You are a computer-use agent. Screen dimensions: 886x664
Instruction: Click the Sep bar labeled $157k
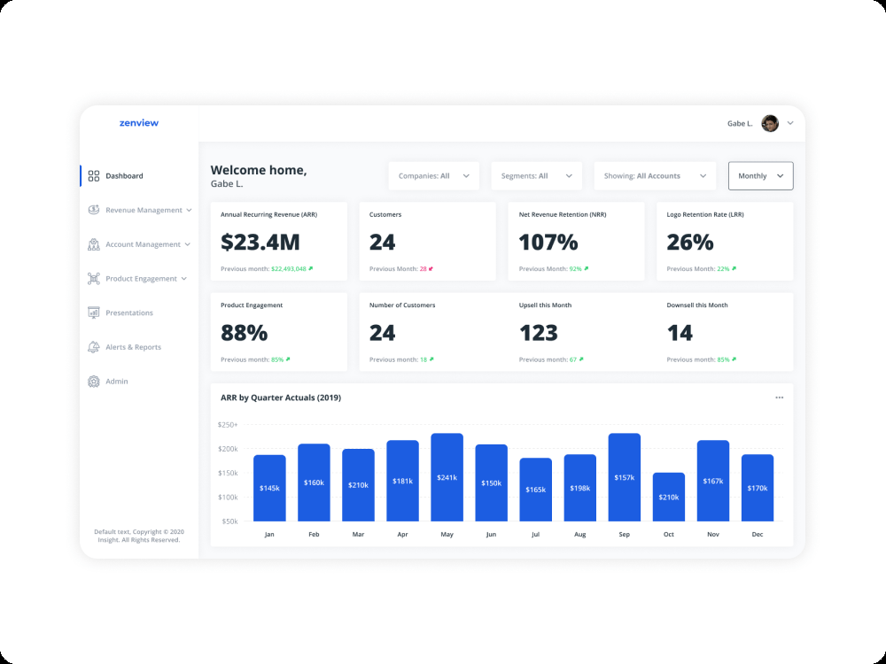pyautogui.click(x=625, y=478)
